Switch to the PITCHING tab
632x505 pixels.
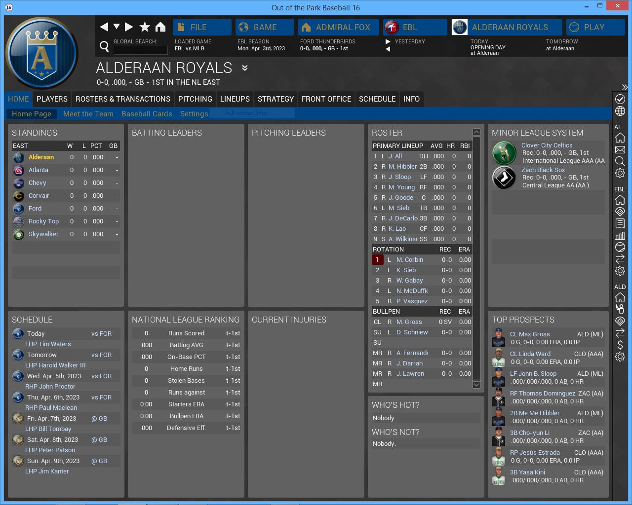pyautogui.click(x=195, y=99)
